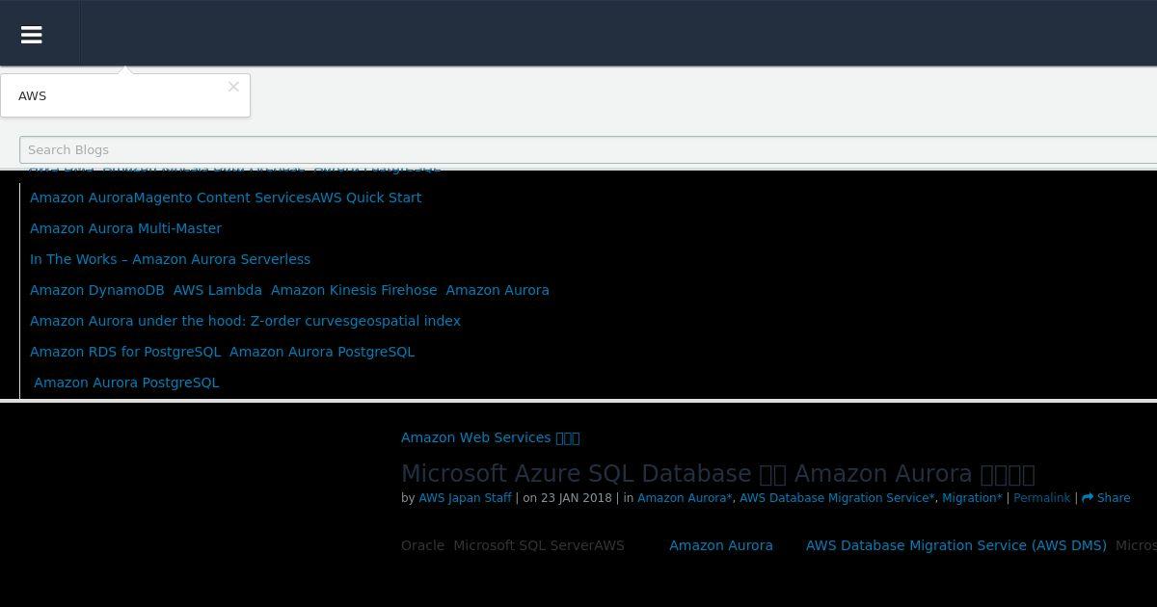This screenshot has height=607, width=1157.
Task: Open the AWS Database Migration Service* category
Action: 837,498
